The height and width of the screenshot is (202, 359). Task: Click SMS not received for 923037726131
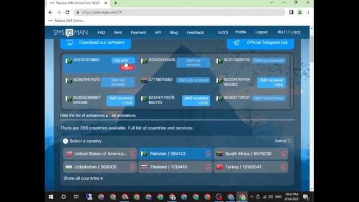click(269, 98)
